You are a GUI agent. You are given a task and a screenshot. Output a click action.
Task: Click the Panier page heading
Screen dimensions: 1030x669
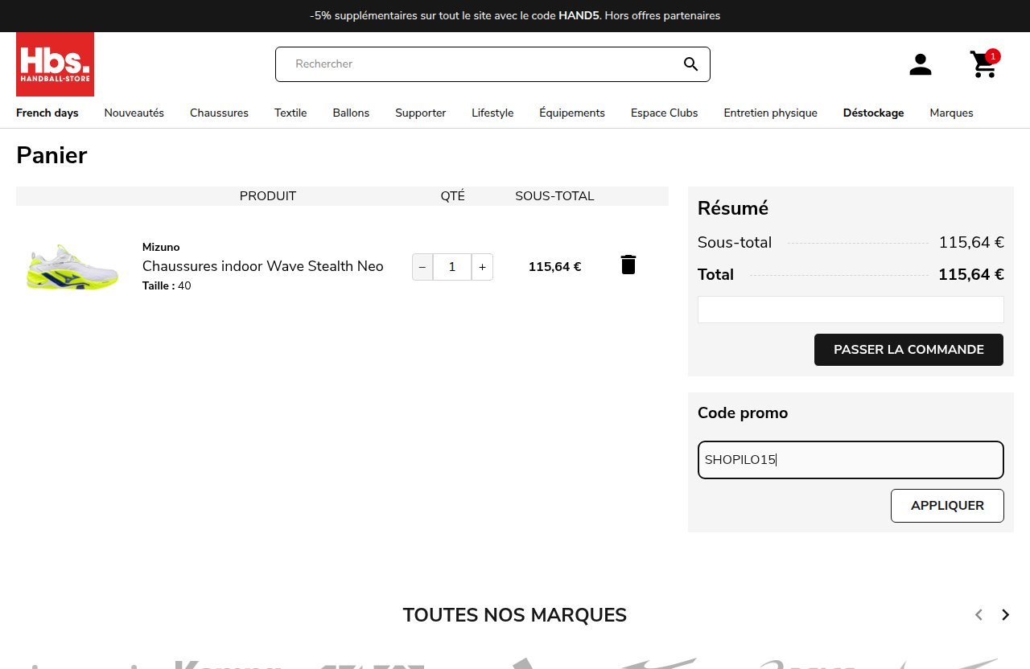point(51,154)
